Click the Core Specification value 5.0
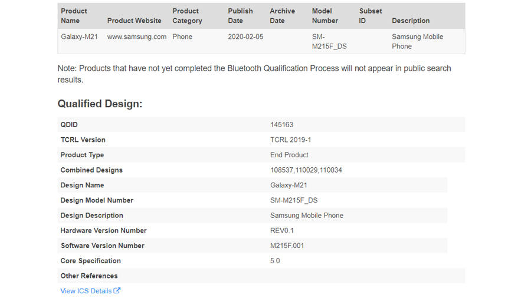The width and height of the screenshot is (531, 298). click(x=275, y=261)
